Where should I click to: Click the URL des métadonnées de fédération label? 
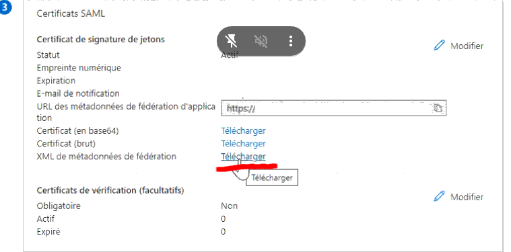click(x=126, y=112)
